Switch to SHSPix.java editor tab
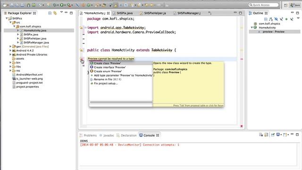The width and height of the screenshot is (302, 170). point(123,13)
